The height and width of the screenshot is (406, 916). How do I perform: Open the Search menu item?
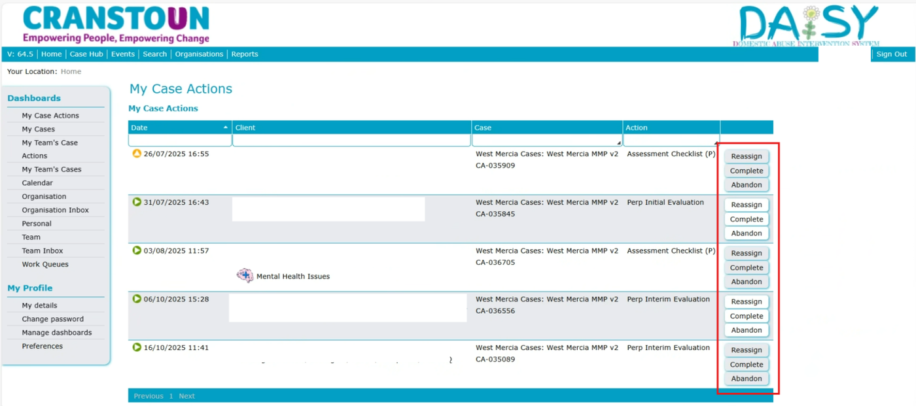[x=155, y=54]
